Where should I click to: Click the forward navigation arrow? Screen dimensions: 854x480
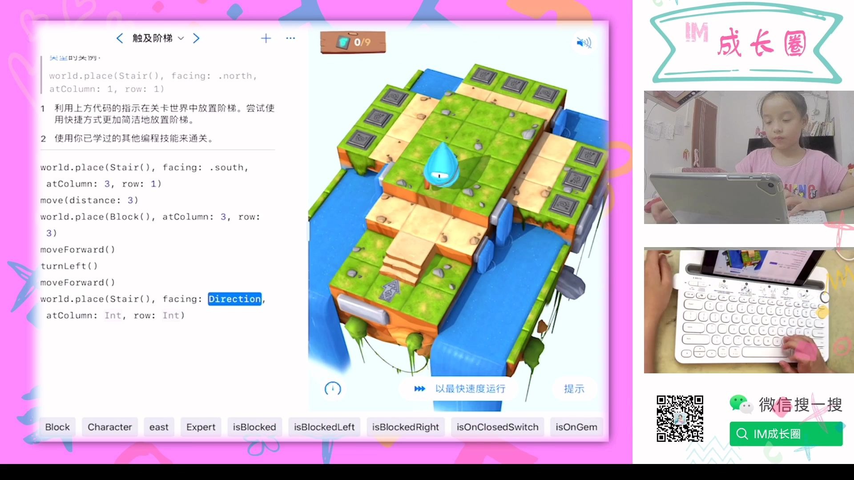[x=196, y=39]
